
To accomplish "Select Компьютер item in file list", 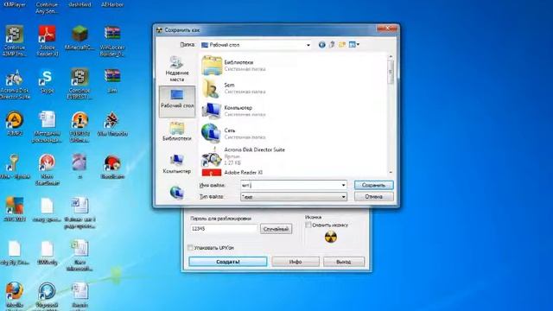I will (x=233, y=111).
